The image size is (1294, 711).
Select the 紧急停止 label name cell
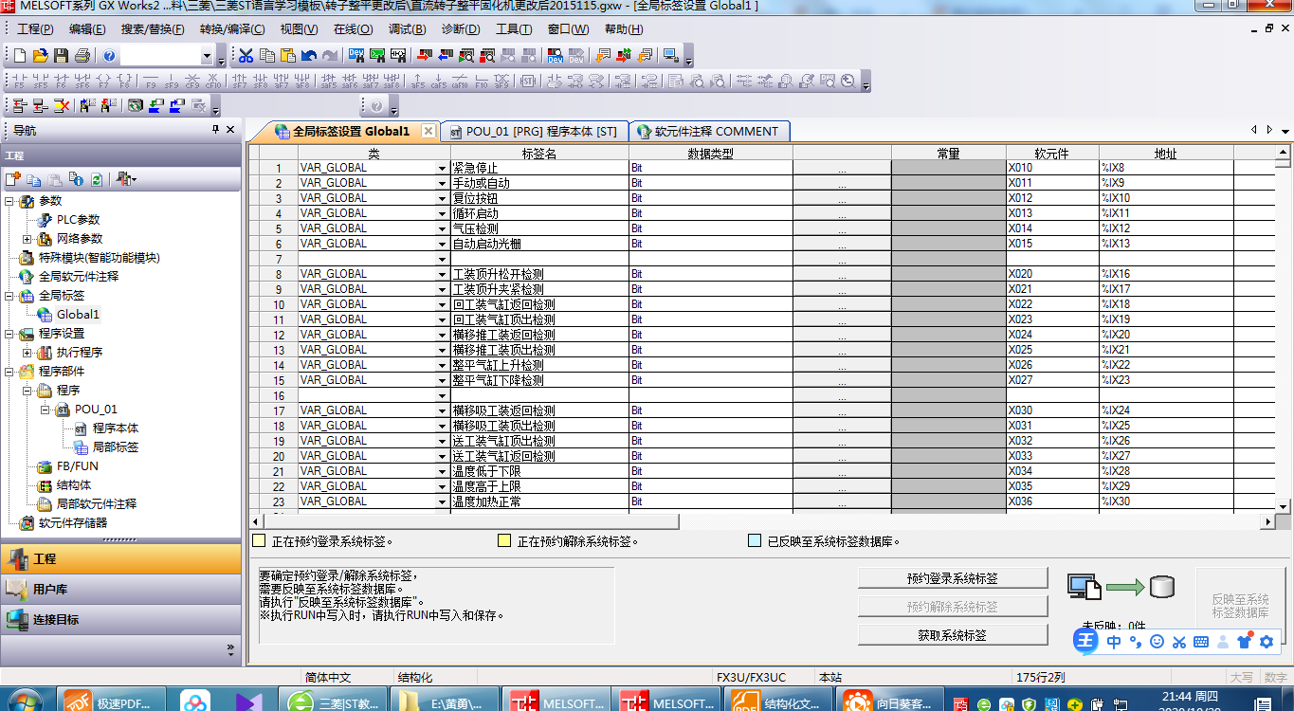(x=538, y=168)
